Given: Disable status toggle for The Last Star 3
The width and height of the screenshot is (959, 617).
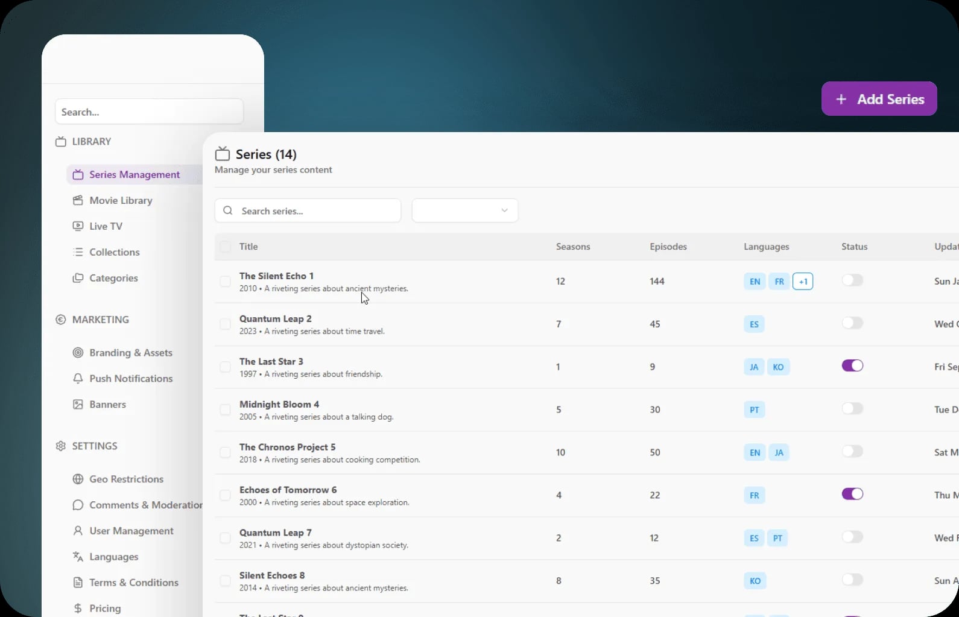Looking at the screenshot, I should [852, 366].
